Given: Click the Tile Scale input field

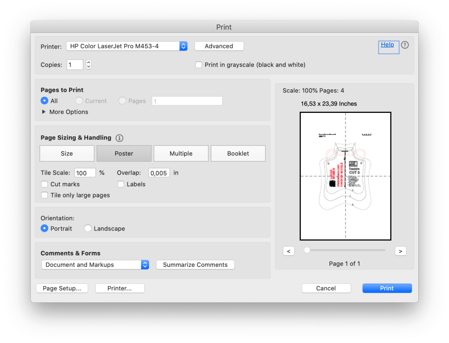Looking at the screenshot, I should pyautogui.click(x=85, y=173).
